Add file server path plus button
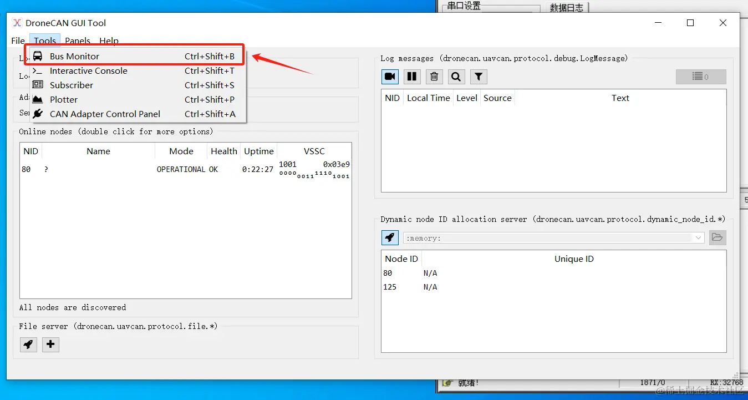This screenshot has width=748, height=400. [50, 345]
